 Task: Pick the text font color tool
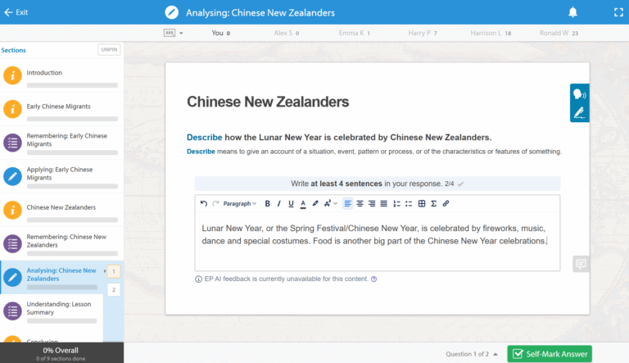tap(303, 203)
